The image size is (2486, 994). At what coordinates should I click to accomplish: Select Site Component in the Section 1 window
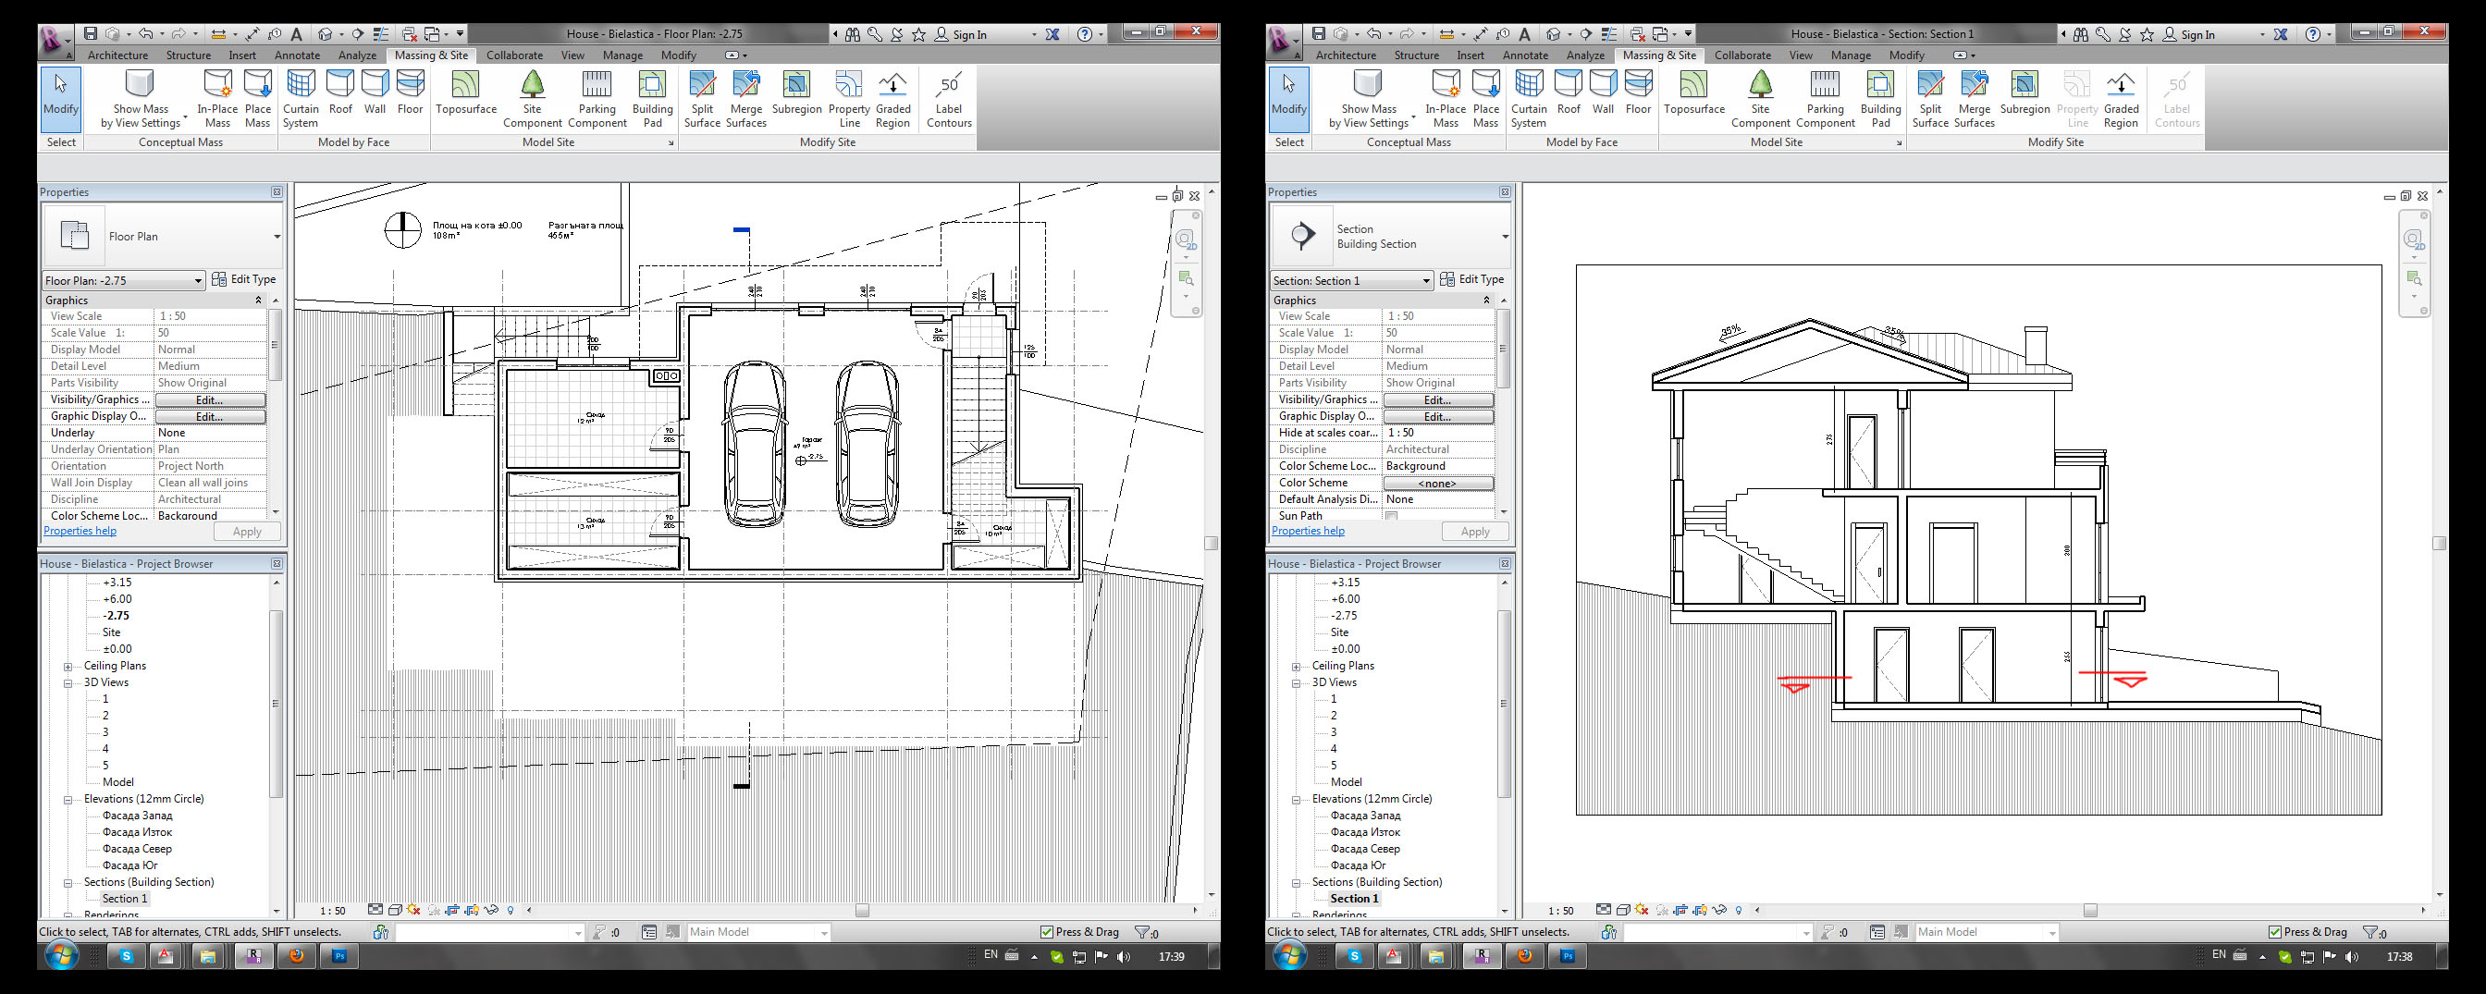1760,96
